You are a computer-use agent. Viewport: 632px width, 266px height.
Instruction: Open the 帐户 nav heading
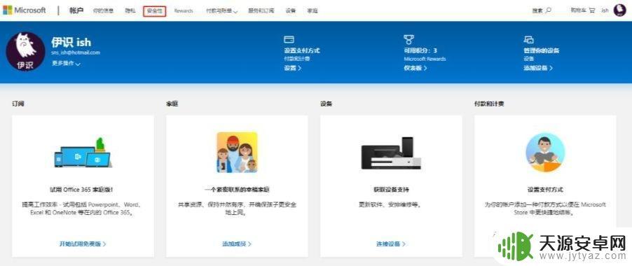click(76, 10)
